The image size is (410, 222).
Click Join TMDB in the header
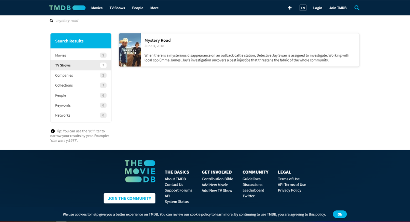[x=338, y=8]
